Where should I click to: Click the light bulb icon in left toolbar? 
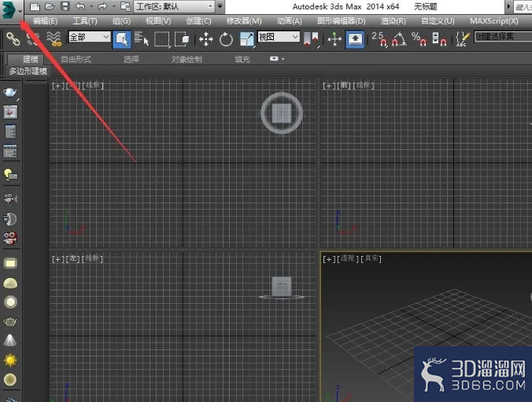10,174
